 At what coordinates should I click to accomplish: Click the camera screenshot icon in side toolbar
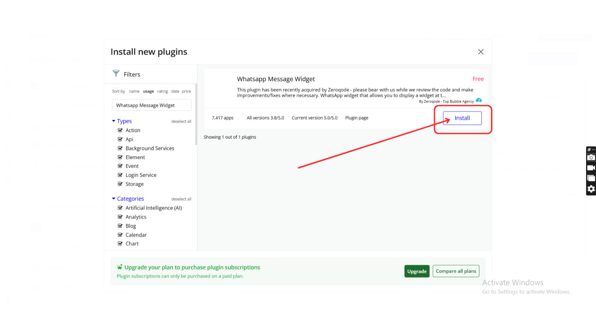591,157
